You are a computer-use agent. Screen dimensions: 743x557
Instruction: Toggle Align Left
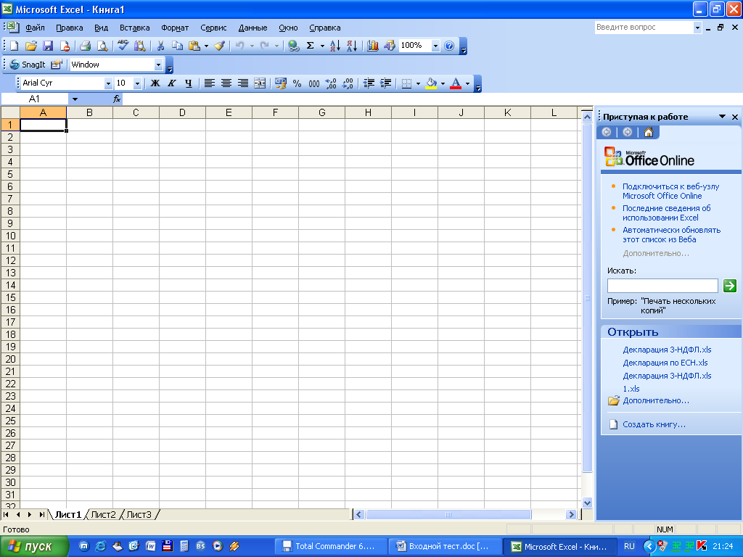(210, 83)
